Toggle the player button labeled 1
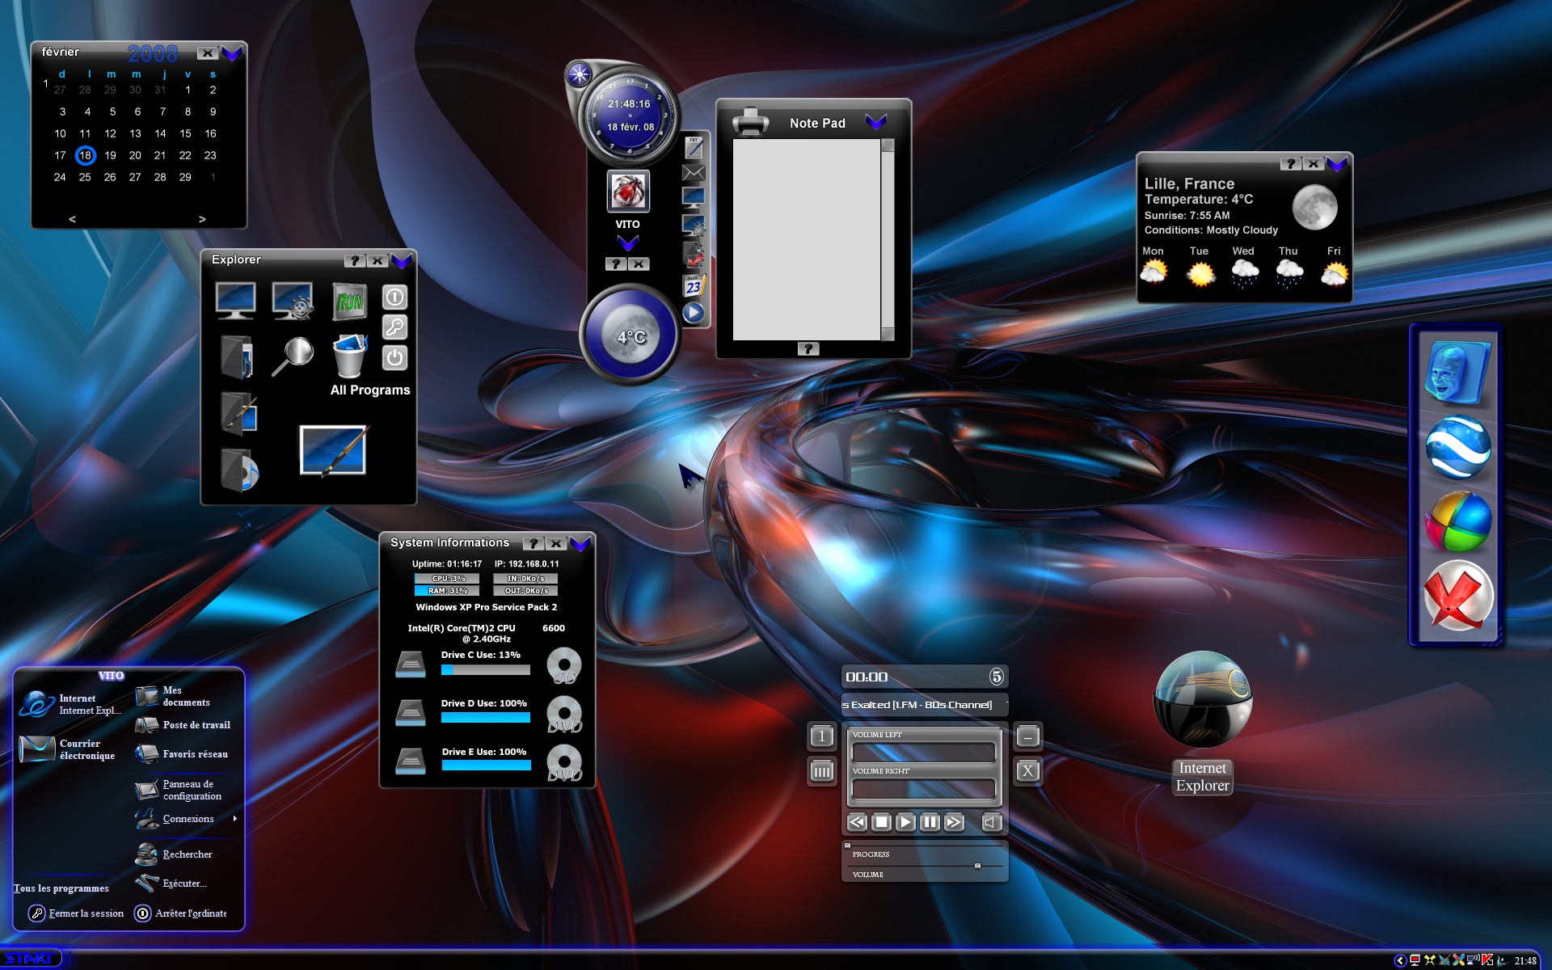This screenshot has width=1552, height=970. [822, 736]
